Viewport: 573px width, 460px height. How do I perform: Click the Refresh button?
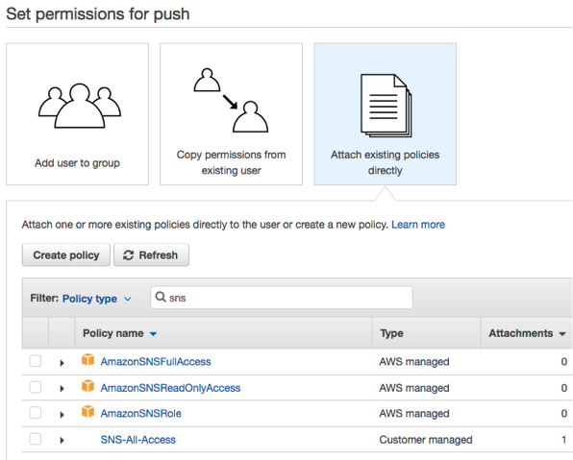[x=151, y=254]
